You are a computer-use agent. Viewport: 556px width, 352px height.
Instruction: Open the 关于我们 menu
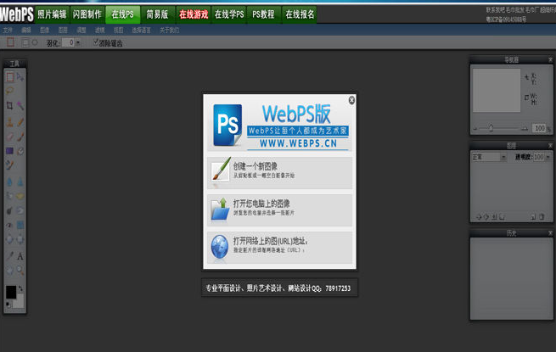point(169,31)
